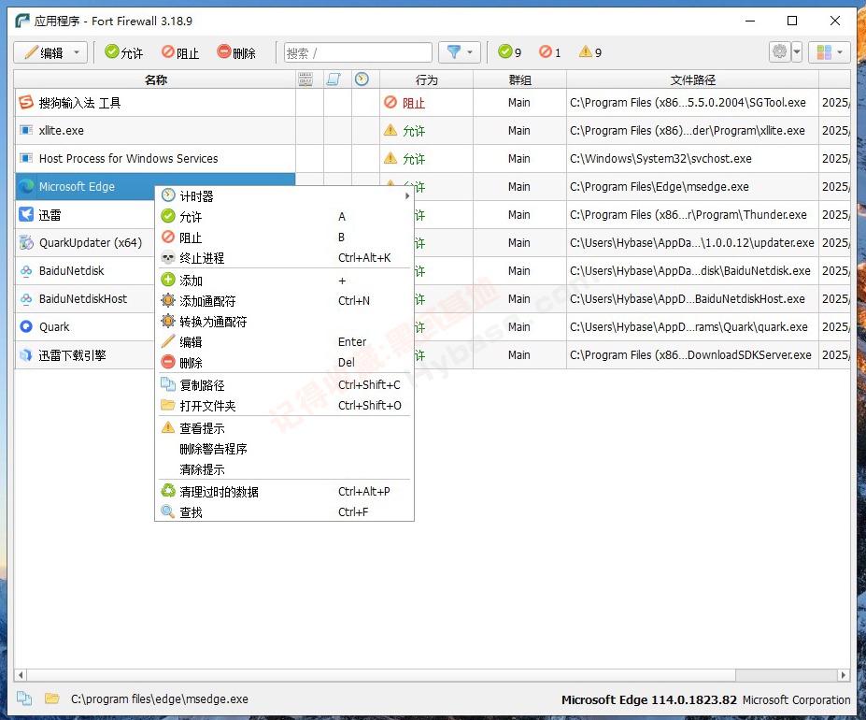Image resolution: width=866 pixels, height=720 pixels.
Task: Click the 迅雷 app icon
Action: pos(26,214)
